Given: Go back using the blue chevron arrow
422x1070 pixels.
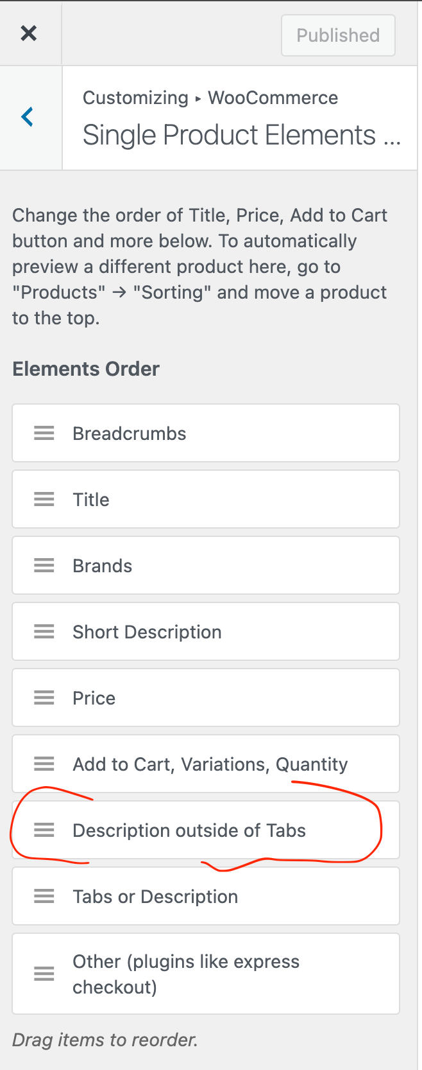Looking at the screenshot, I should (28, 117).
